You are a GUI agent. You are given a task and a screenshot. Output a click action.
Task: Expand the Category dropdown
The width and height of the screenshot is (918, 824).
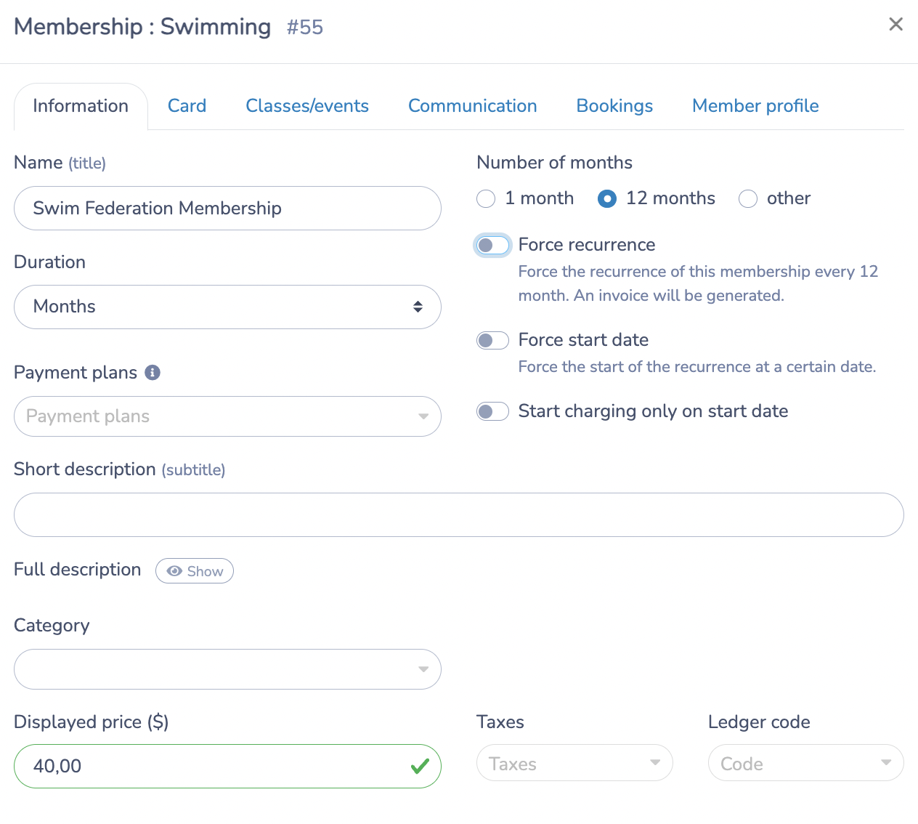tap(227, 669)
